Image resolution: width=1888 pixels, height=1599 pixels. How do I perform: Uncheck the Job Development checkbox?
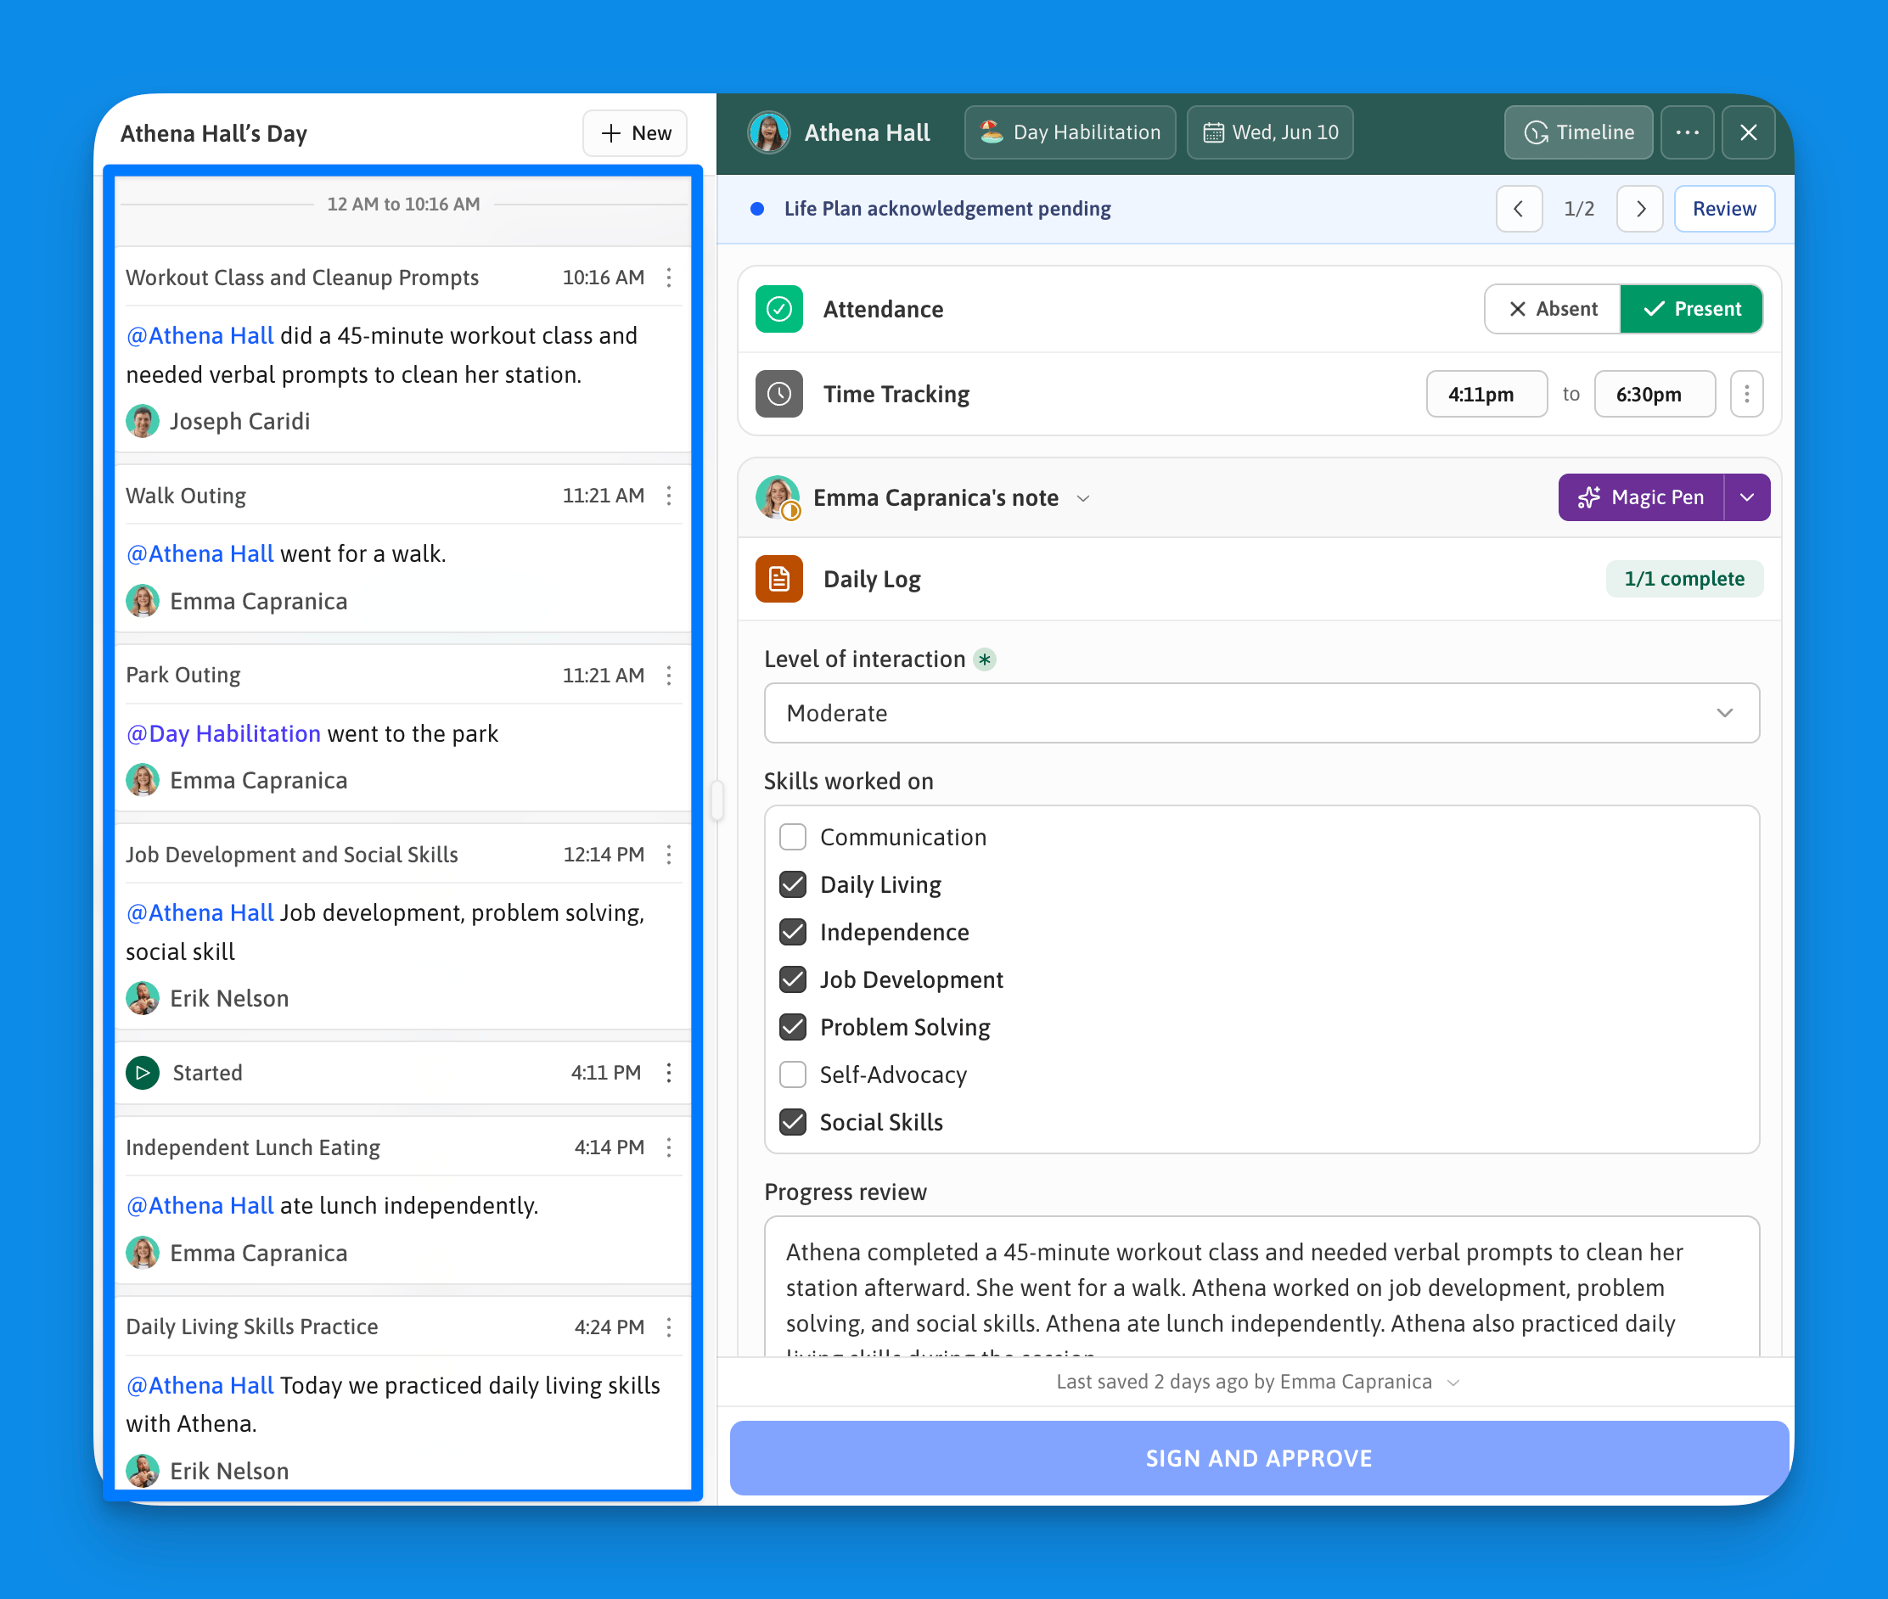(x=793, y=979)
